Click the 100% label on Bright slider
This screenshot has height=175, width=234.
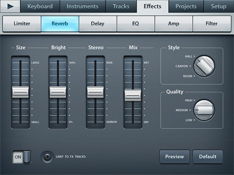pos(72,63)
